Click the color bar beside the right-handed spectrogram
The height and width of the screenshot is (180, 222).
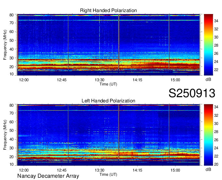[x=208, y=45]
